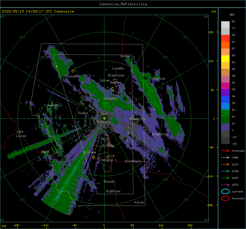This screenshot has width=246, height=229.
Task: Click the RedDeer city label
Action: click(116, 83)
